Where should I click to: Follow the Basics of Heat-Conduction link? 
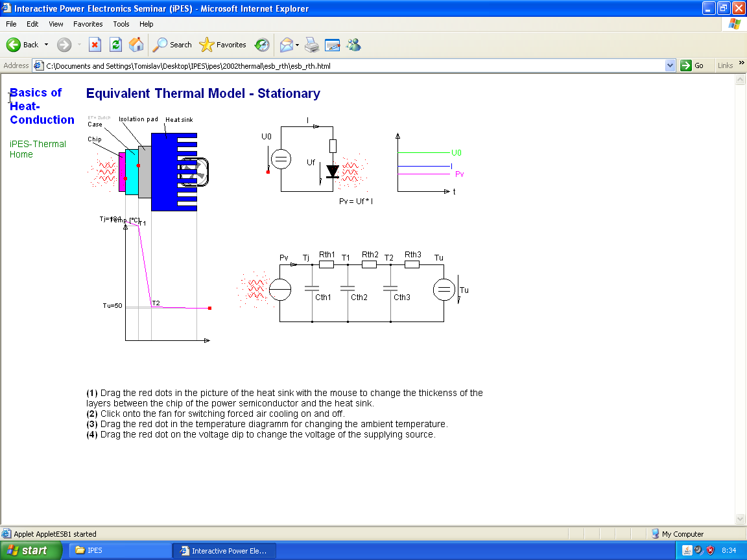(42, 106)
